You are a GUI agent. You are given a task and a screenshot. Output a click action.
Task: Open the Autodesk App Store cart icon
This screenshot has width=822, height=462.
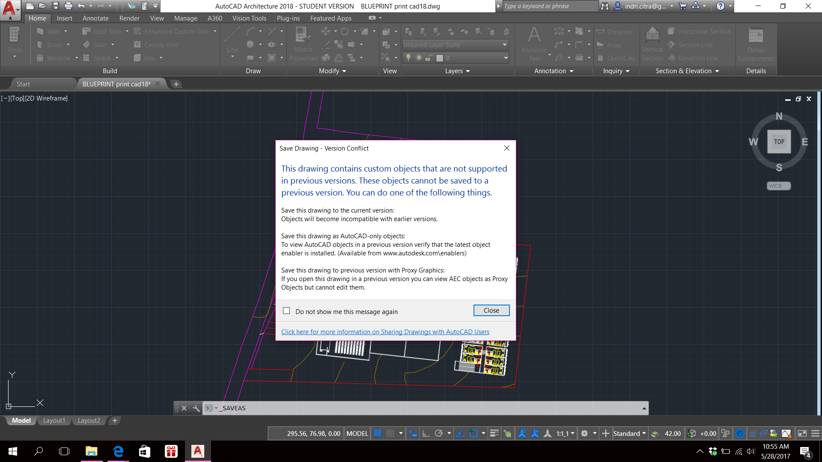(x=683, y=6)
